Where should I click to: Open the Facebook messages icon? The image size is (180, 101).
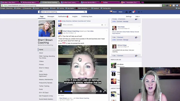(130, 12)
